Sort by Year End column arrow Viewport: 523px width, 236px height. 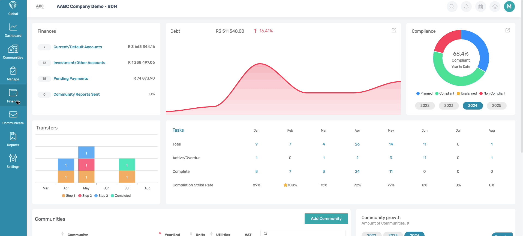[160, 233]
